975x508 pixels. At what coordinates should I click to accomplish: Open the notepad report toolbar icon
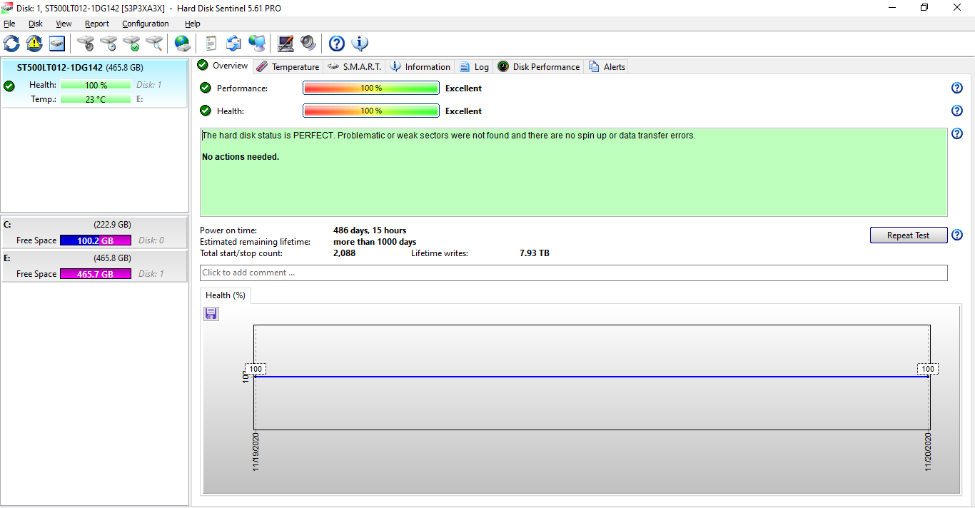click(211, 44)
